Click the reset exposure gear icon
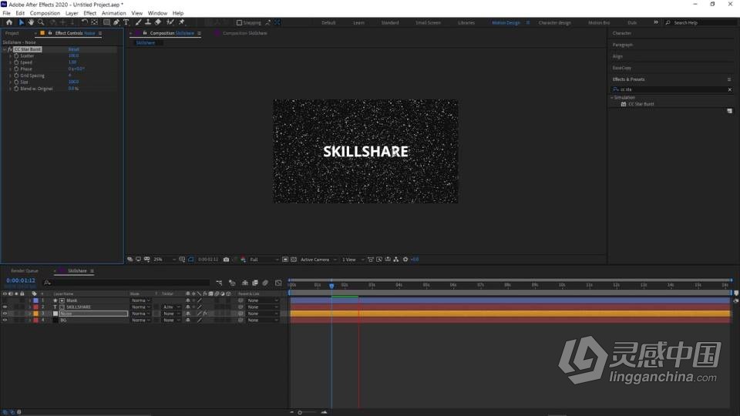This screenshot has height=416, width=740. click(x=405, y=260)
